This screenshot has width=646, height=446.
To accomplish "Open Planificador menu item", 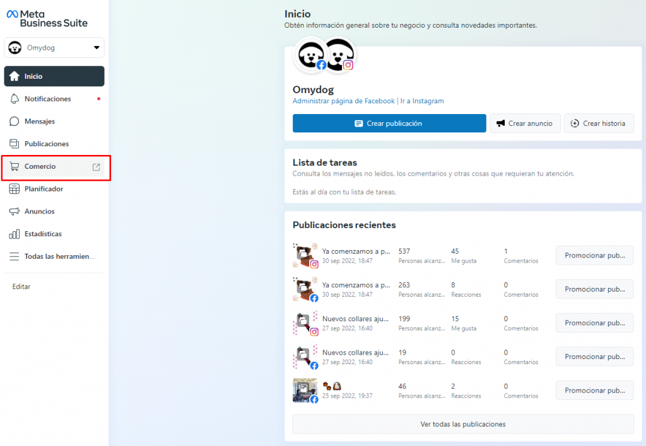I will coord(54,189).
